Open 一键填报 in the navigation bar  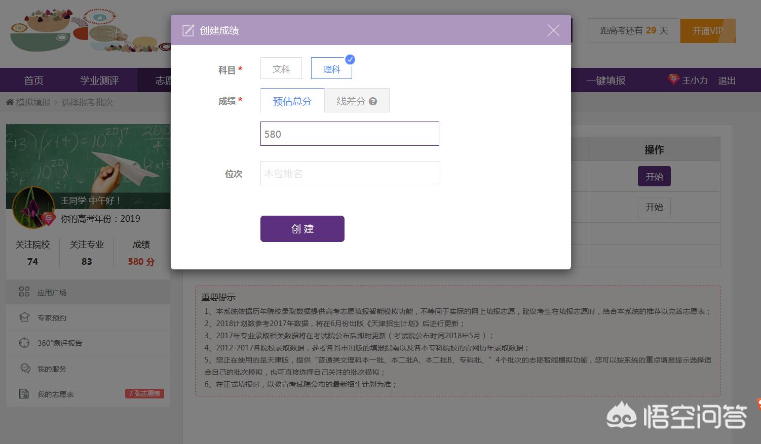tap(605, 80)
